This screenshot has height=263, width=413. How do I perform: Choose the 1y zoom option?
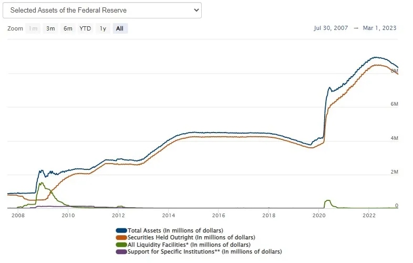[102, 28]
